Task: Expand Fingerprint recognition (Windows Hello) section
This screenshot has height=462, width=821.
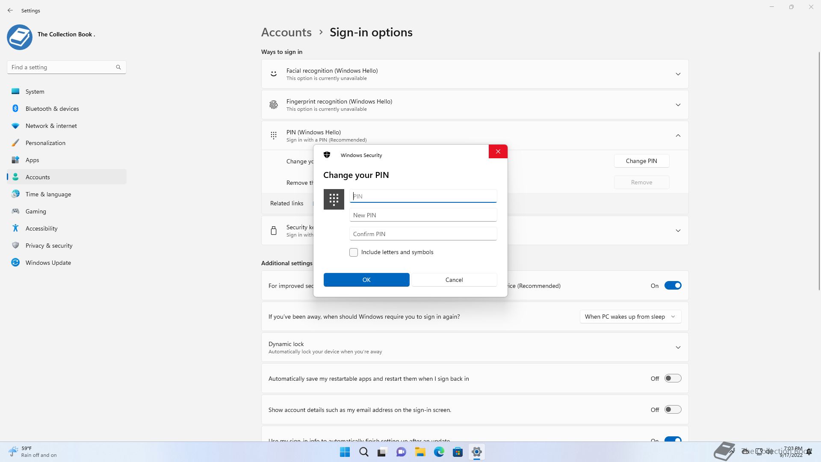Action: [x=678, y=105]
